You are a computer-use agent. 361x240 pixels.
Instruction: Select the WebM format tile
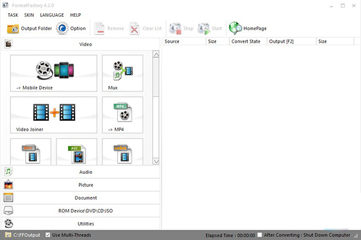coord(123,152)
